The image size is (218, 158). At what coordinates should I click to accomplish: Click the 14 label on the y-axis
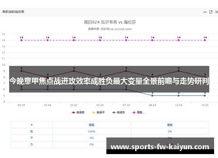coord(3,40)
